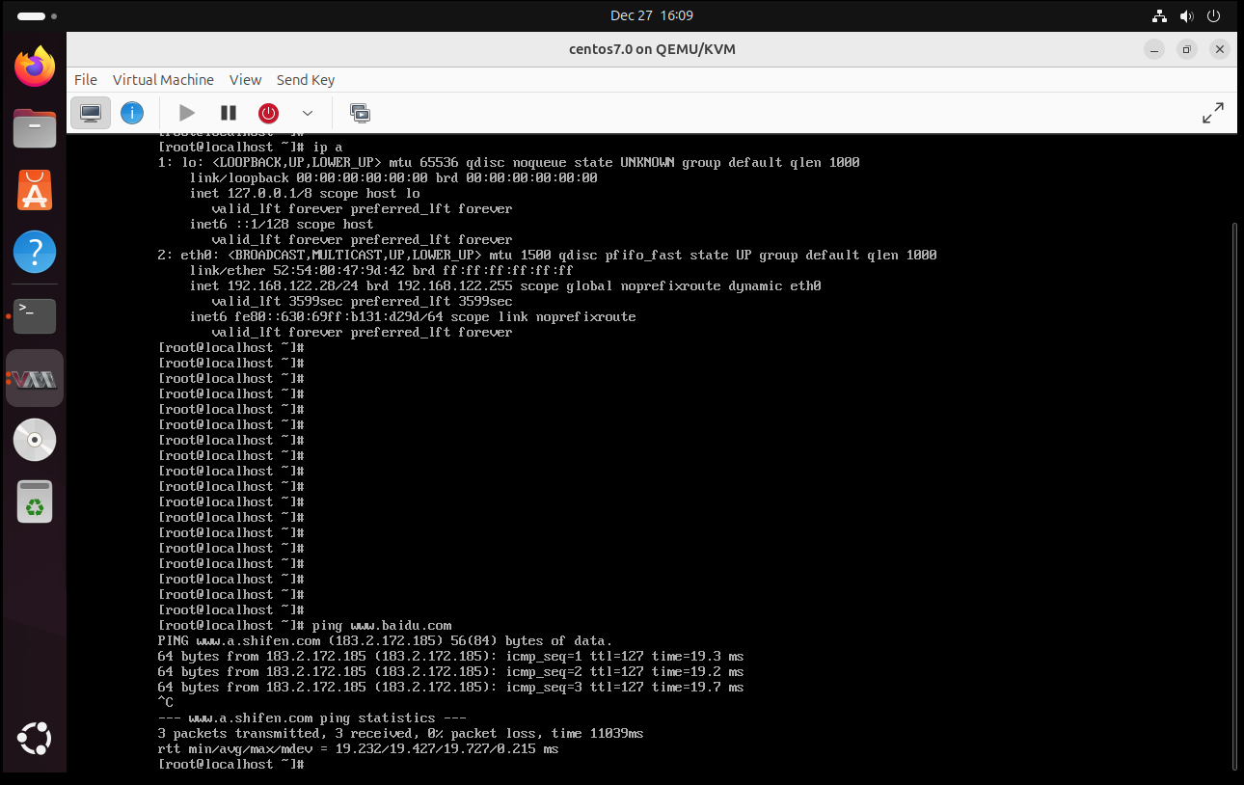Minimize the centos7.0 window
1244x785 pixels.
pyautogui.click(x=1154, y=49)
